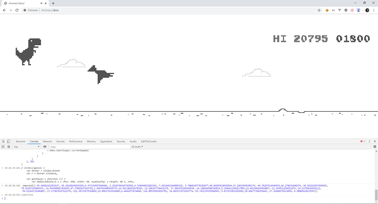Open the red camera extension icon
Viewport: 378px width, 204px height.
pyautogui.click(x=352, y=10)
